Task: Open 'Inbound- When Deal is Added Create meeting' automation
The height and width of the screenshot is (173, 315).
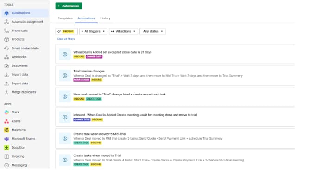Action: pos(135,115)
